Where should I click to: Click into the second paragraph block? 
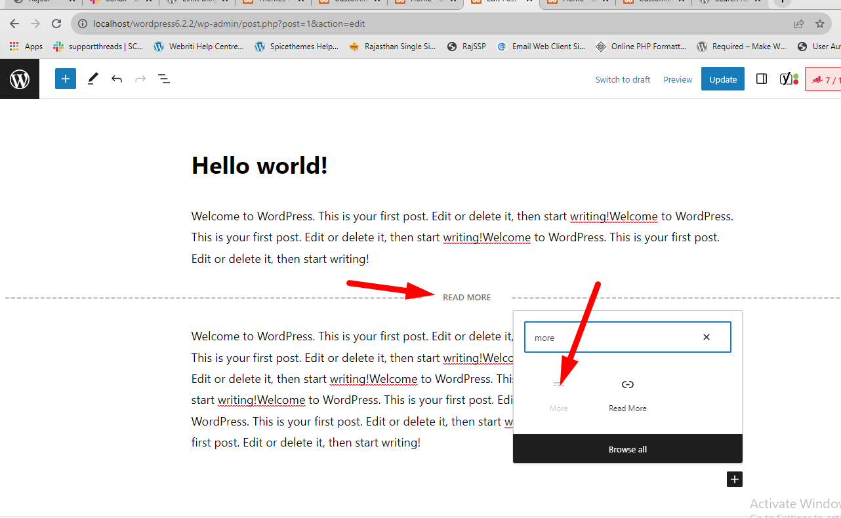[x=352, y=389]
